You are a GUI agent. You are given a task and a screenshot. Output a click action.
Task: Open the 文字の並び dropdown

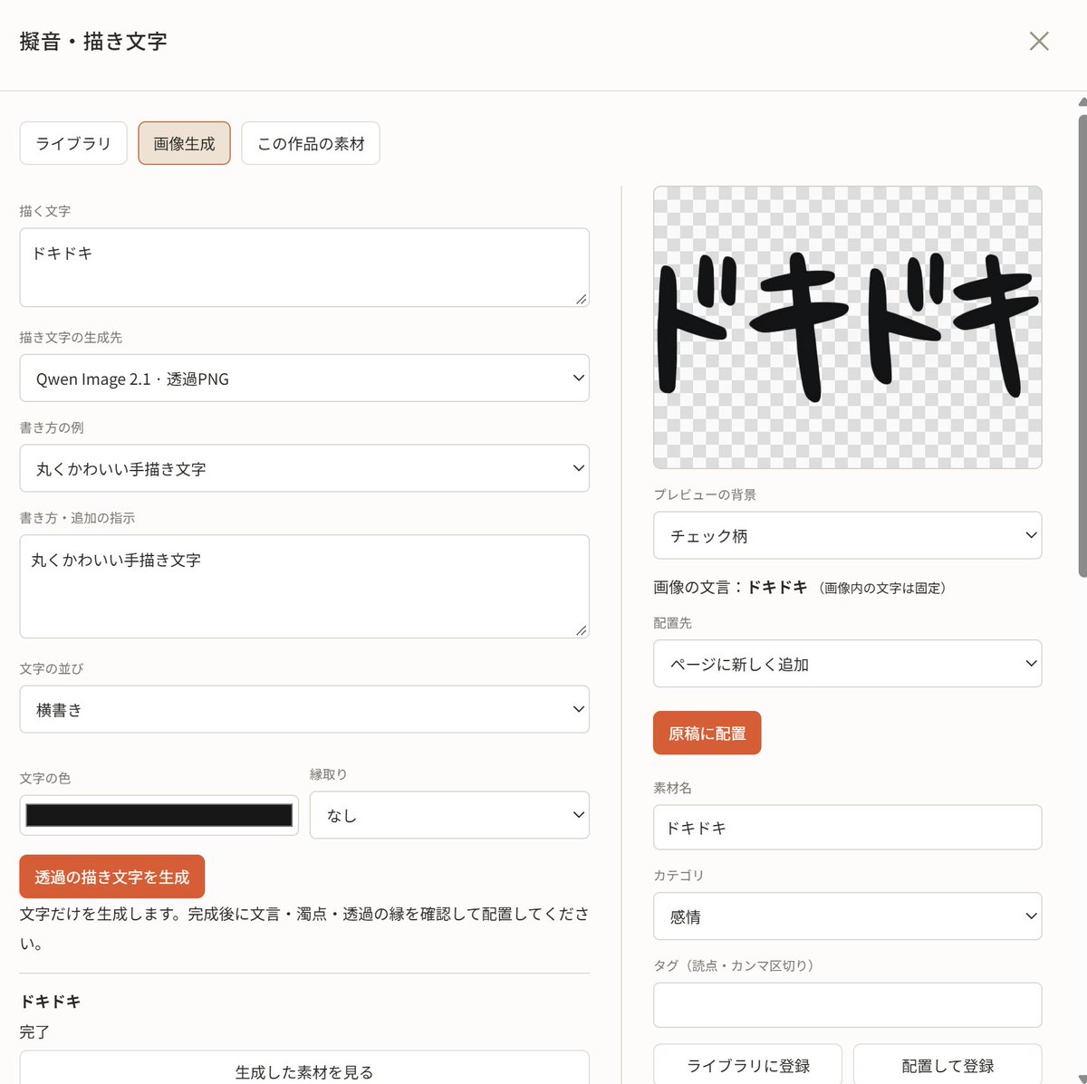click(304, 709)
